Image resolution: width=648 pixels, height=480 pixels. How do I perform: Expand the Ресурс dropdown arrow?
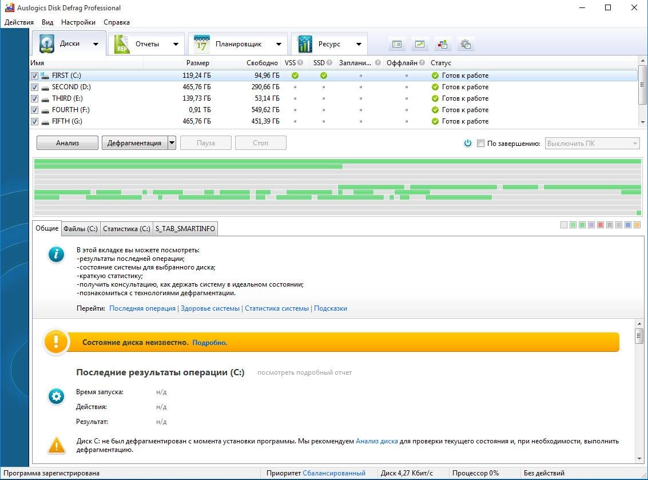[359, 44]
